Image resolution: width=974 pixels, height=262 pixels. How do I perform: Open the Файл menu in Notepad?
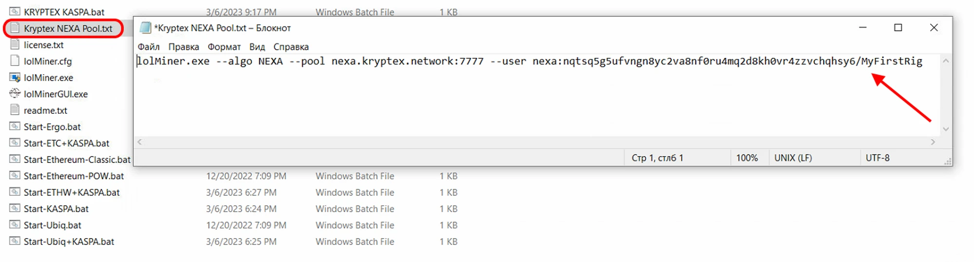(149, 47)
